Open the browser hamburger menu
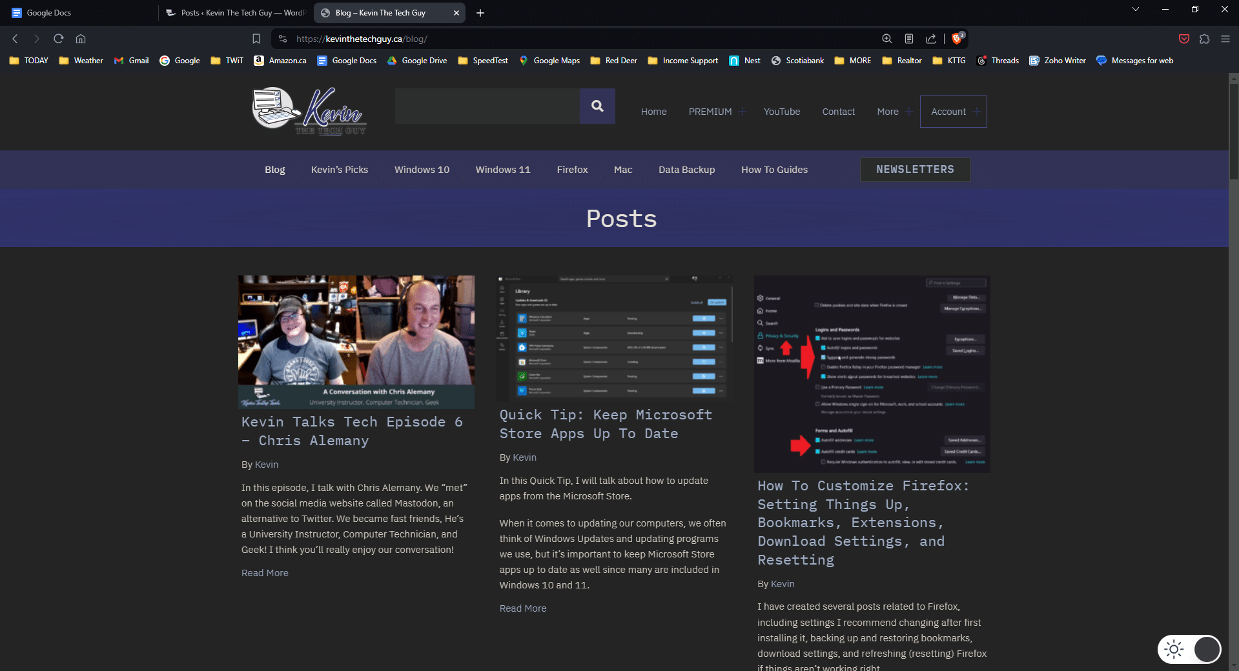 tap(1225, 39)
